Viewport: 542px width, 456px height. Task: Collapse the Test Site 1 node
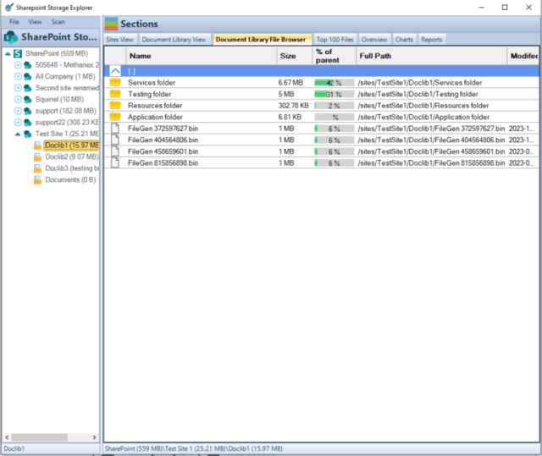pos(18,134)
